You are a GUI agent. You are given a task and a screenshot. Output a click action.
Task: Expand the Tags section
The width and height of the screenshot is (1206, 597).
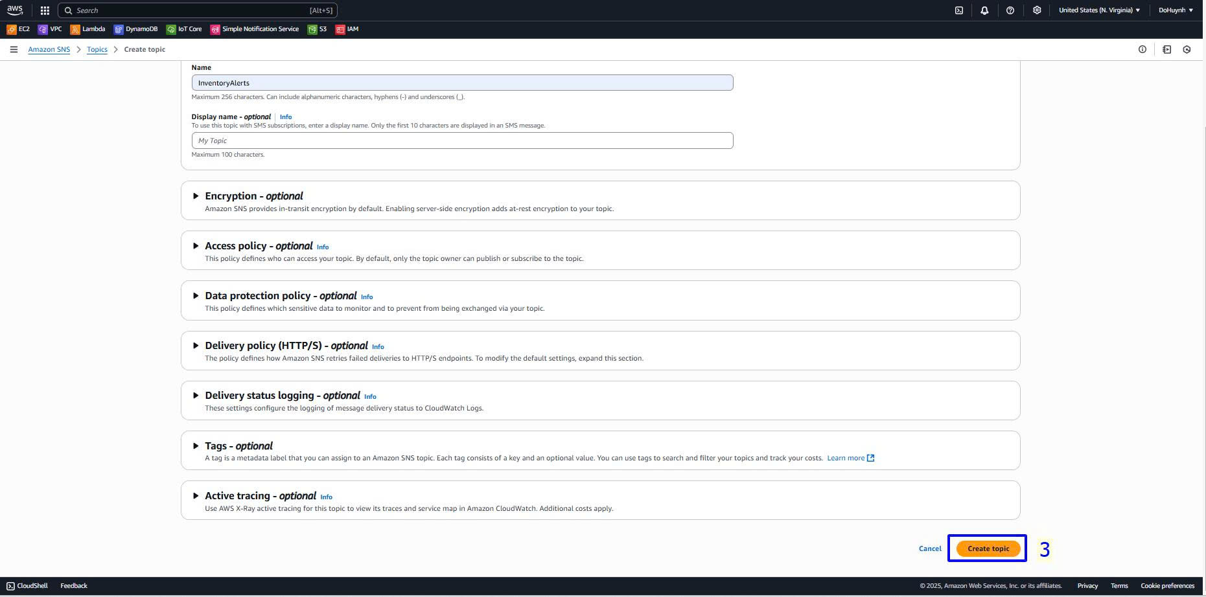pos(196,446)
